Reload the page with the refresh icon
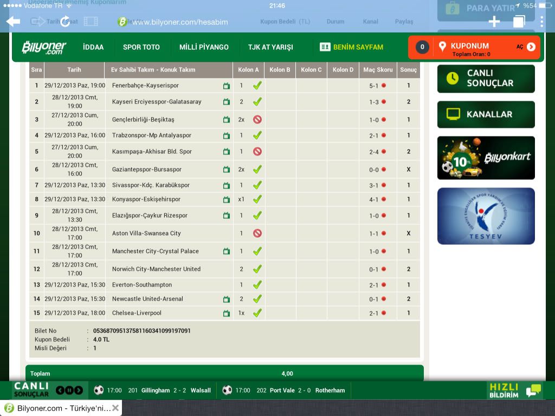 click(x=65, y=21)
